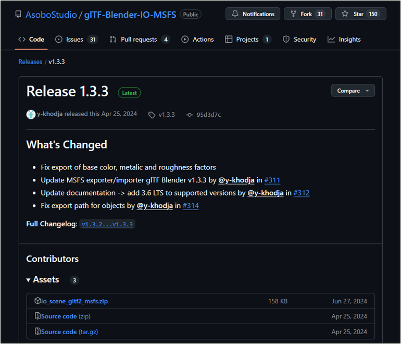Click the Insights graph icon
This screenshot has width=401, height=344.
[331, 40]
